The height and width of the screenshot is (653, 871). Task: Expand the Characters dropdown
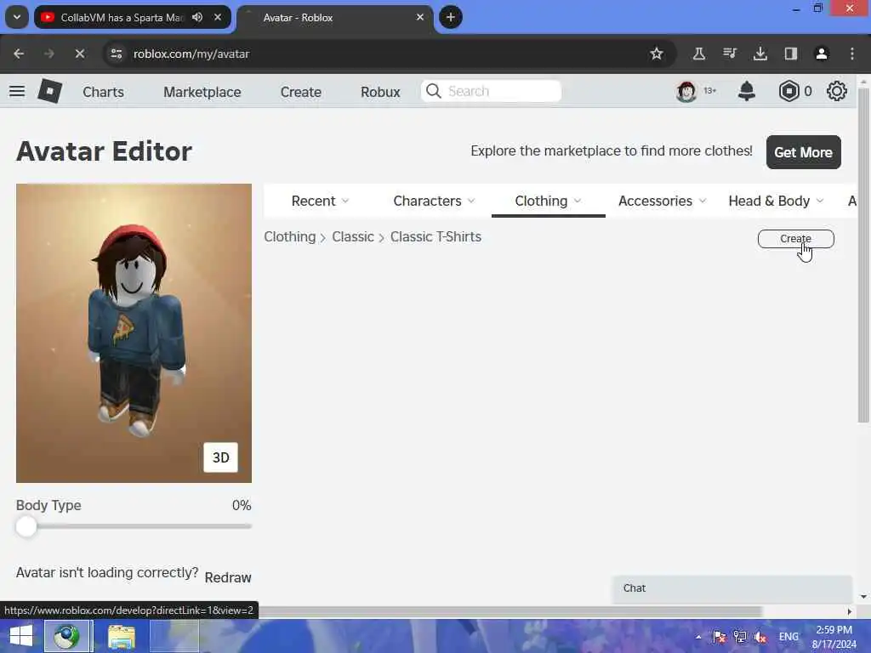pos(434,201)
